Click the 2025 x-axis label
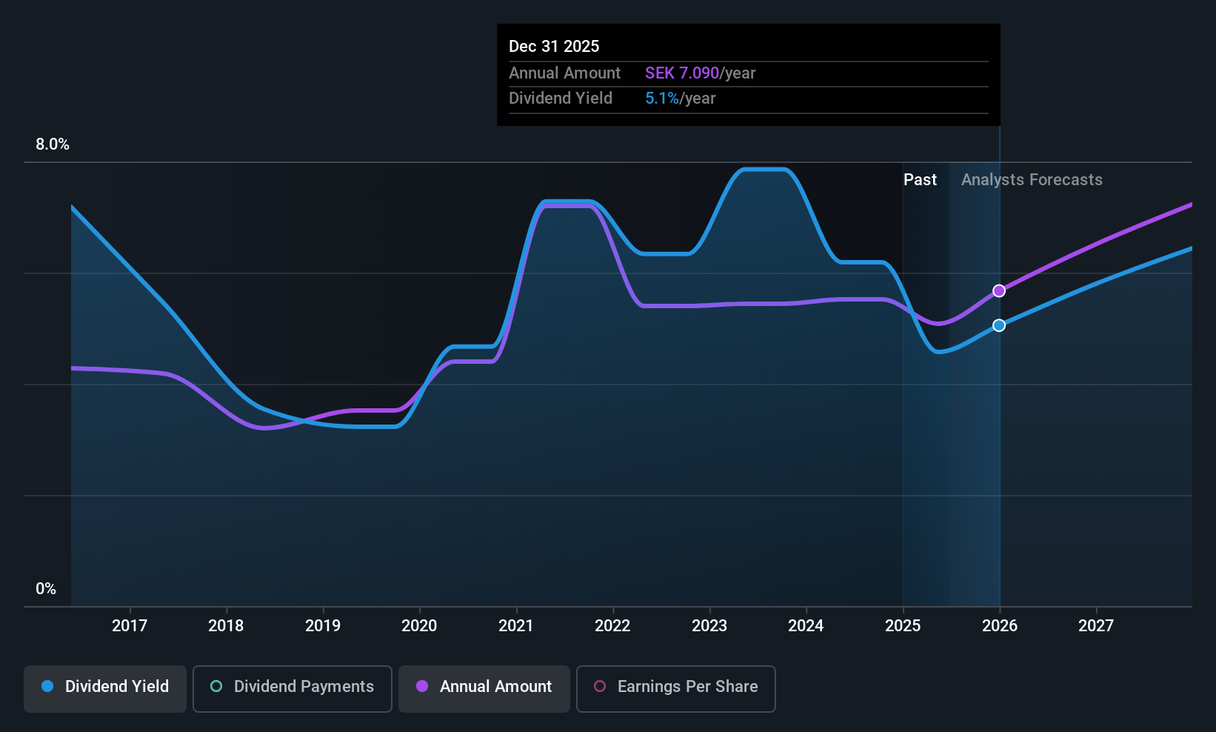This screenshot has height=732, width=1216. pyautogui.click(x=903, y=626)
